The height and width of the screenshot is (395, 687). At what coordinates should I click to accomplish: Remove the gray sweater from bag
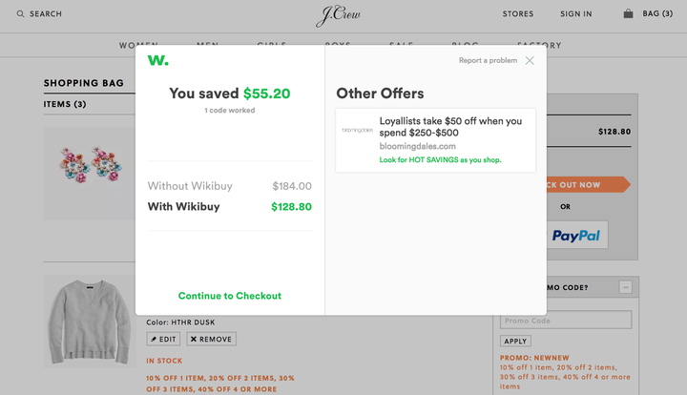[x=211, y=339]
